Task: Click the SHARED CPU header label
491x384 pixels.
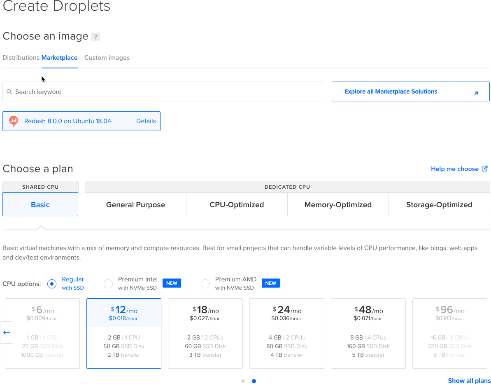Action: (x=40, y=187)
